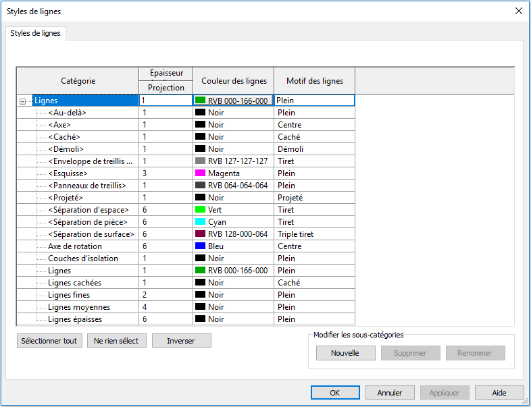Collapse the Lignes tree root node
Image resolution: width=531 pixels, height=407 pixels.
click(x=23, y=101)
